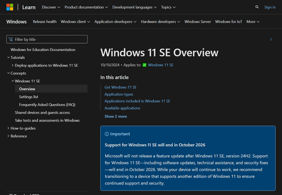Open Windows for IoT page
This screenshot has width=282, height=195.
click(229, 22)
